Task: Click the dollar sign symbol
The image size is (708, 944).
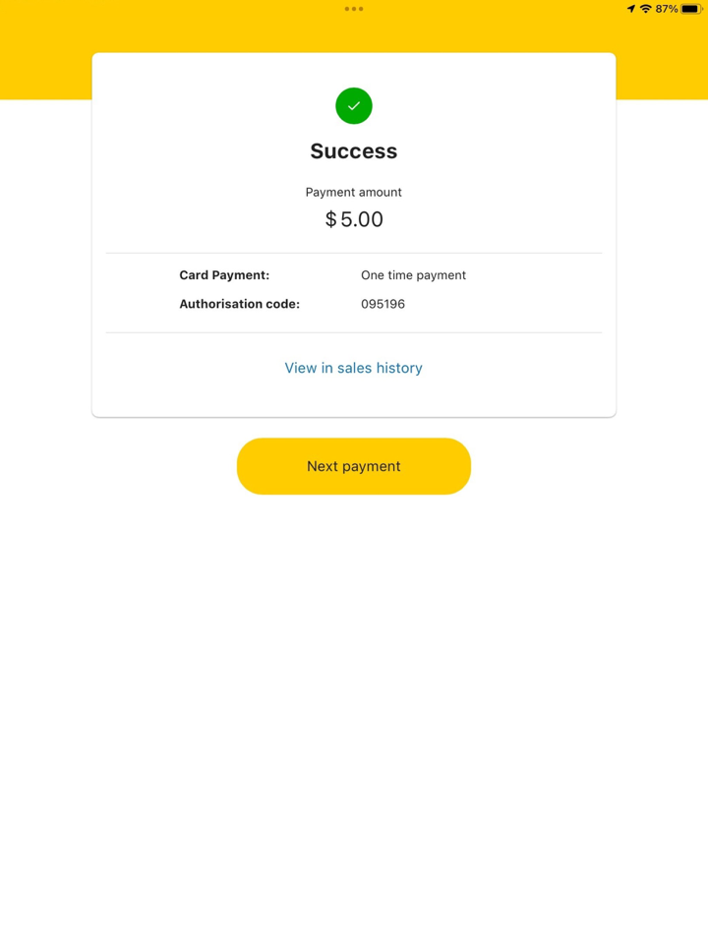Action: click(330, 219)
